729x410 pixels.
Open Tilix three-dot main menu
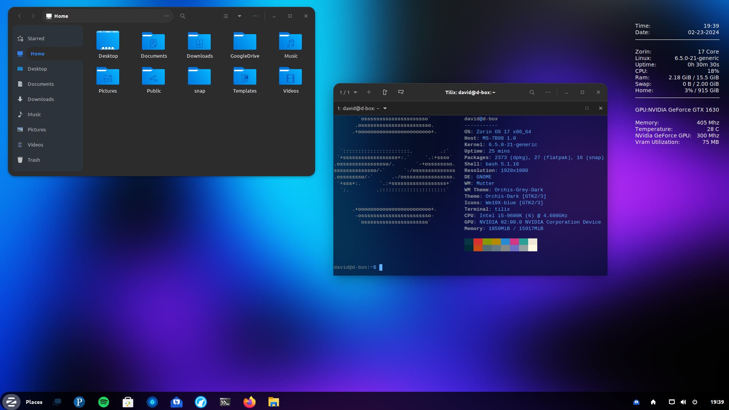click(548, 92)
